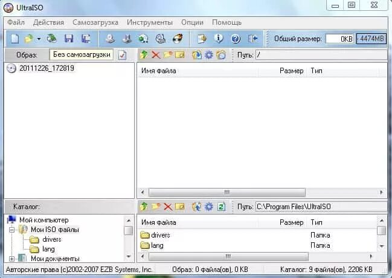Click the image pane horizontal scrollbar thumb
The image size is (392, 278).
tap(227, 192)
